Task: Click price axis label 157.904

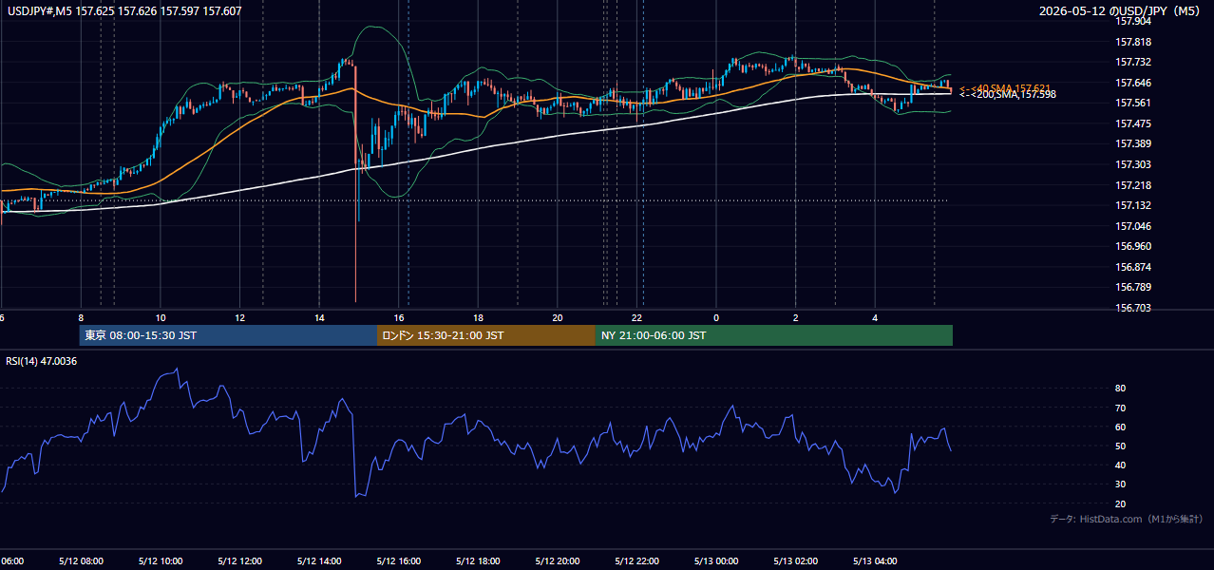Action: 1133,21
